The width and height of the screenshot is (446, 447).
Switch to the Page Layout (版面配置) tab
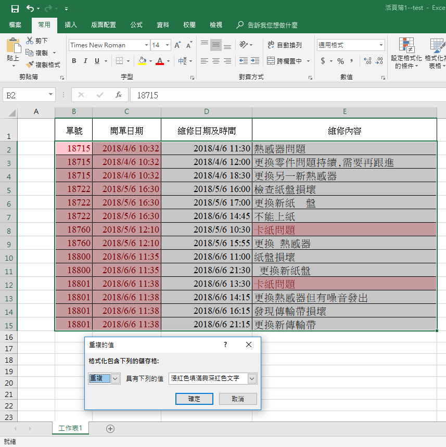pyautogui.click(x=104, y=25)
